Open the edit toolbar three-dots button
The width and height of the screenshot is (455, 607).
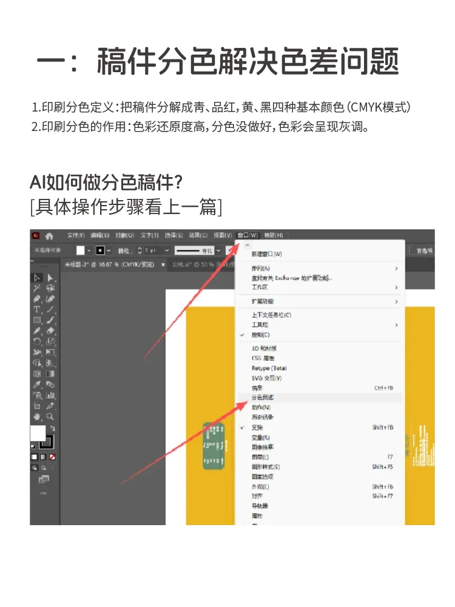[x=43, y=494]
